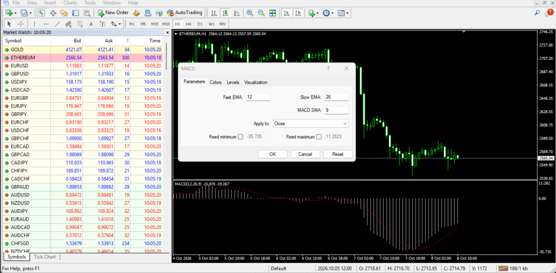Switch to bar chart display
Viewport: 556px width, 273px height.
[214, 13]
